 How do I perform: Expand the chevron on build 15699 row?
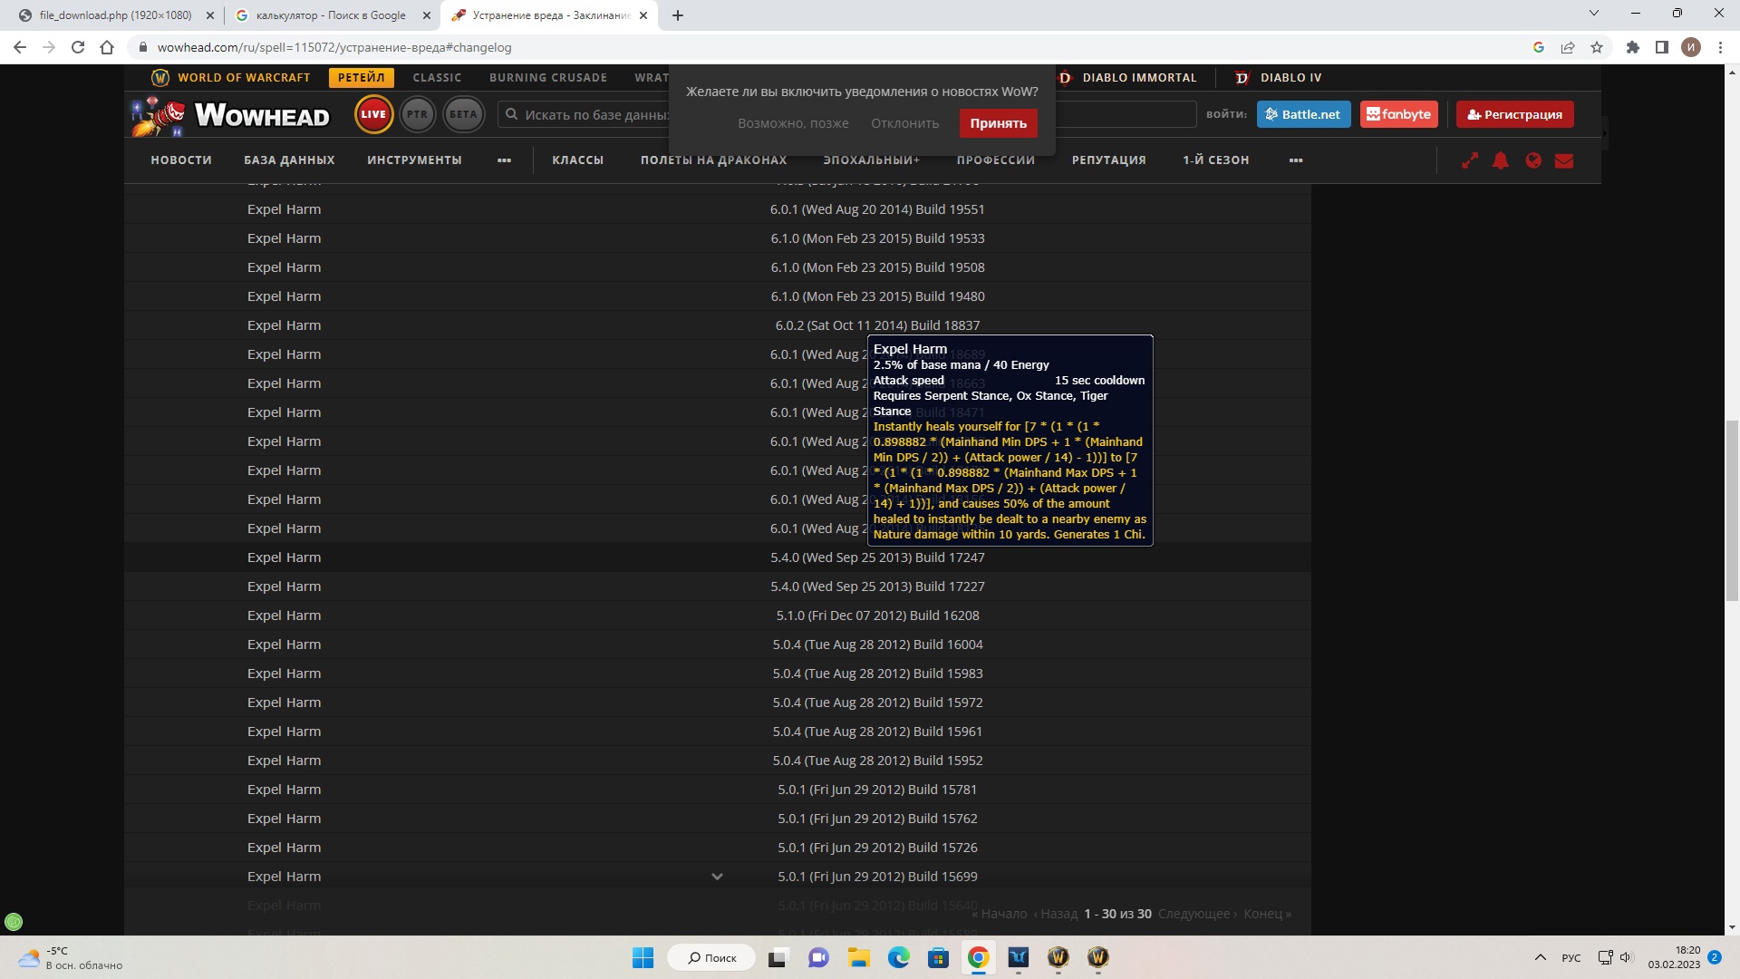(717, 877)
